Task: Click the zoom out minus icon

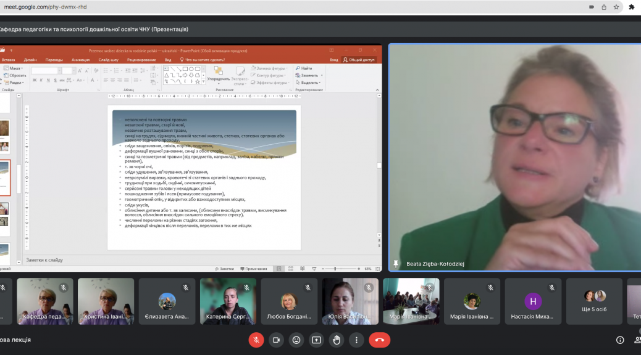Action: pyautogui.click(x=323, y=269)
